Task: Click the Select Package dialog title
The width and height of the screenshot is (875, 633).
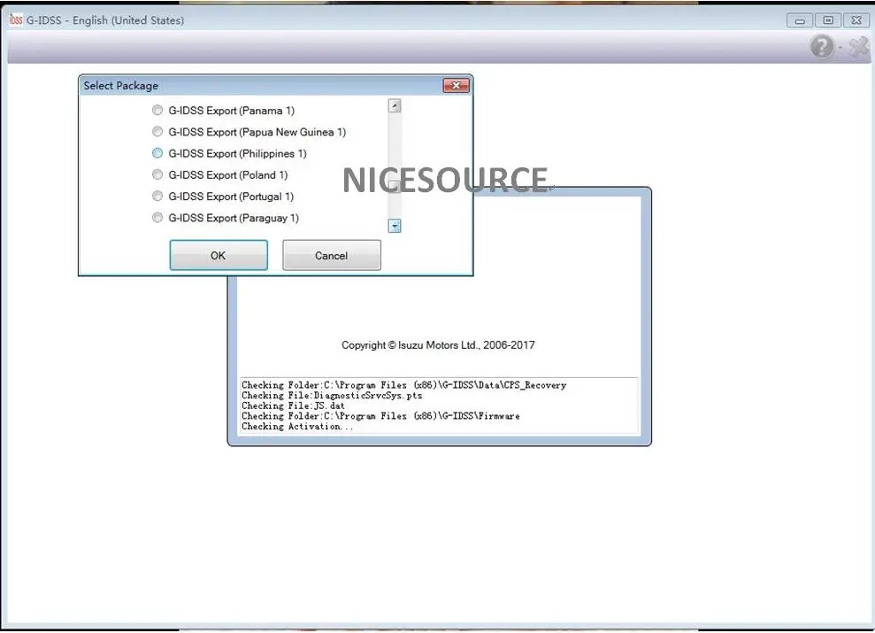Action: click(x=121, y=85)
